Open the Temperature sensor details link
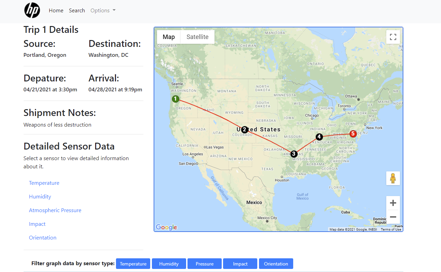Viewport: 441px width, 272px height. 44,183
